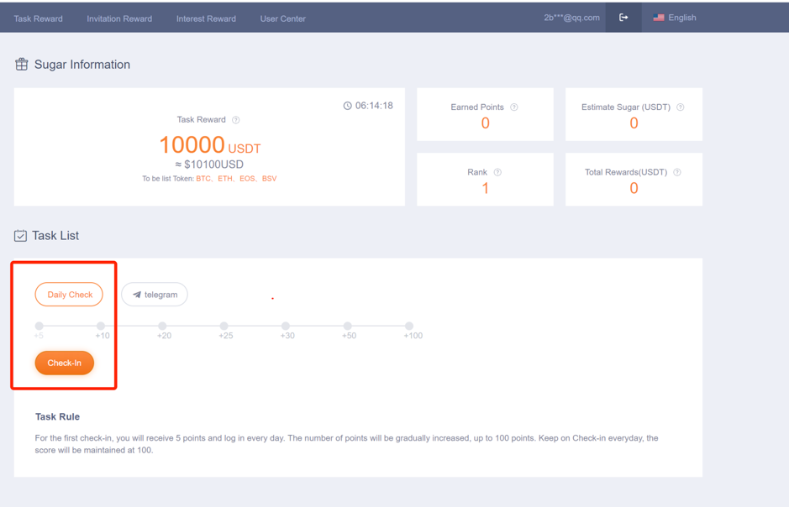Click the help icon beside Task Reward
The image size is (789, 507).
[236, 120]
